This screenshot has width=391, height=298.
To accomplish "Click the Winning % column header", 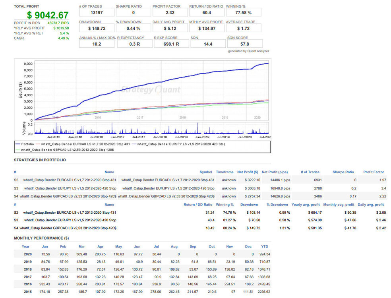I will 225,205.
